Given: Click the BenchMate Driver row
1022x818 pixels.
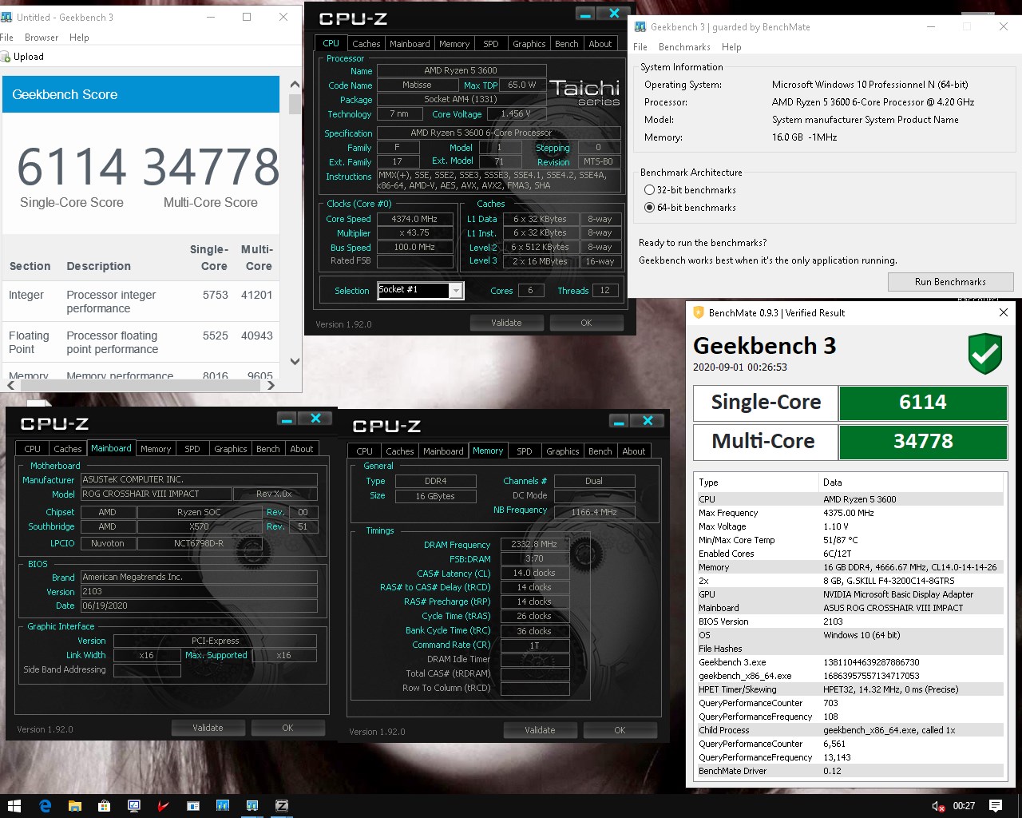Looking at the screenshot, I should (x=850, y=771).
